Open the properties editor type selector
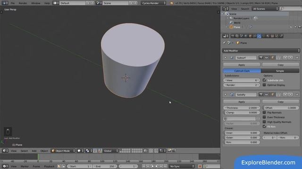The width and height of the screenshot is (302, 169). [x=226, y=36]
